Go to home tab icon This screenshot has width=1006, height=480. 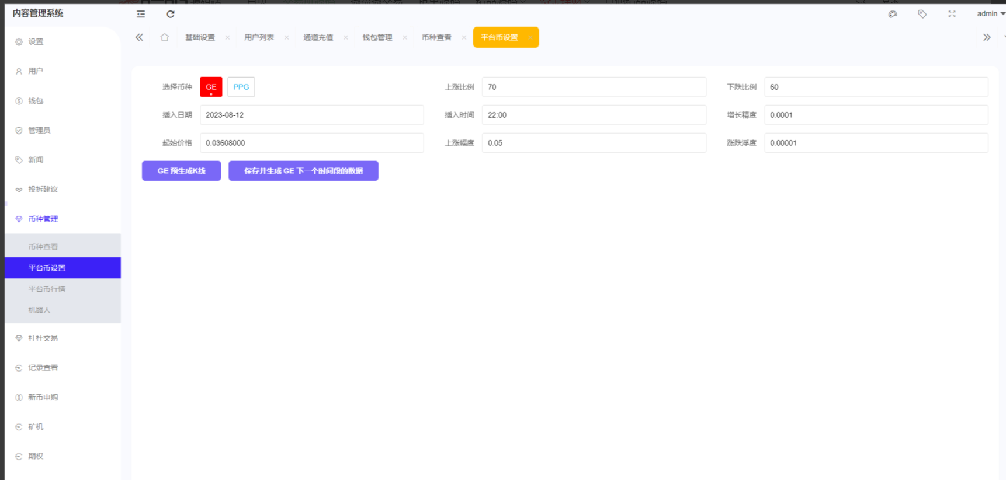pos(165,37)
